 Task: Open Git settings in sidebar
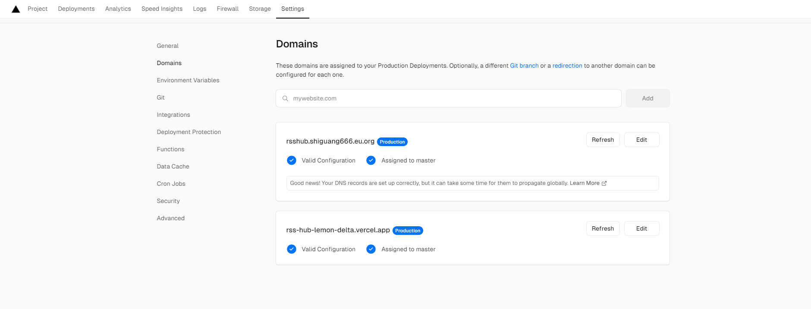point(161,97)
